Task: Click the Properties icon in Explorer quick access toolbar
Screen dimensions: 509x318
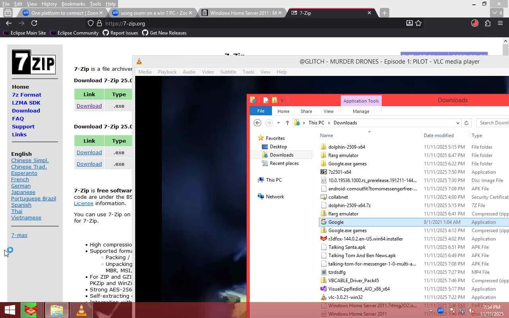Action: pyautogui.click(x=266, y=100)
